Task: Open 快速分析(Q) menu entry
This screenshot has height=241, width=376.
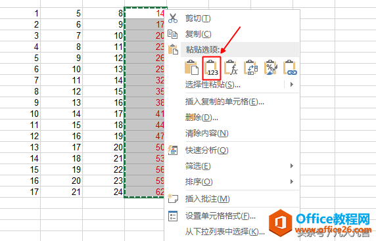Action: (x=206, y=150)
